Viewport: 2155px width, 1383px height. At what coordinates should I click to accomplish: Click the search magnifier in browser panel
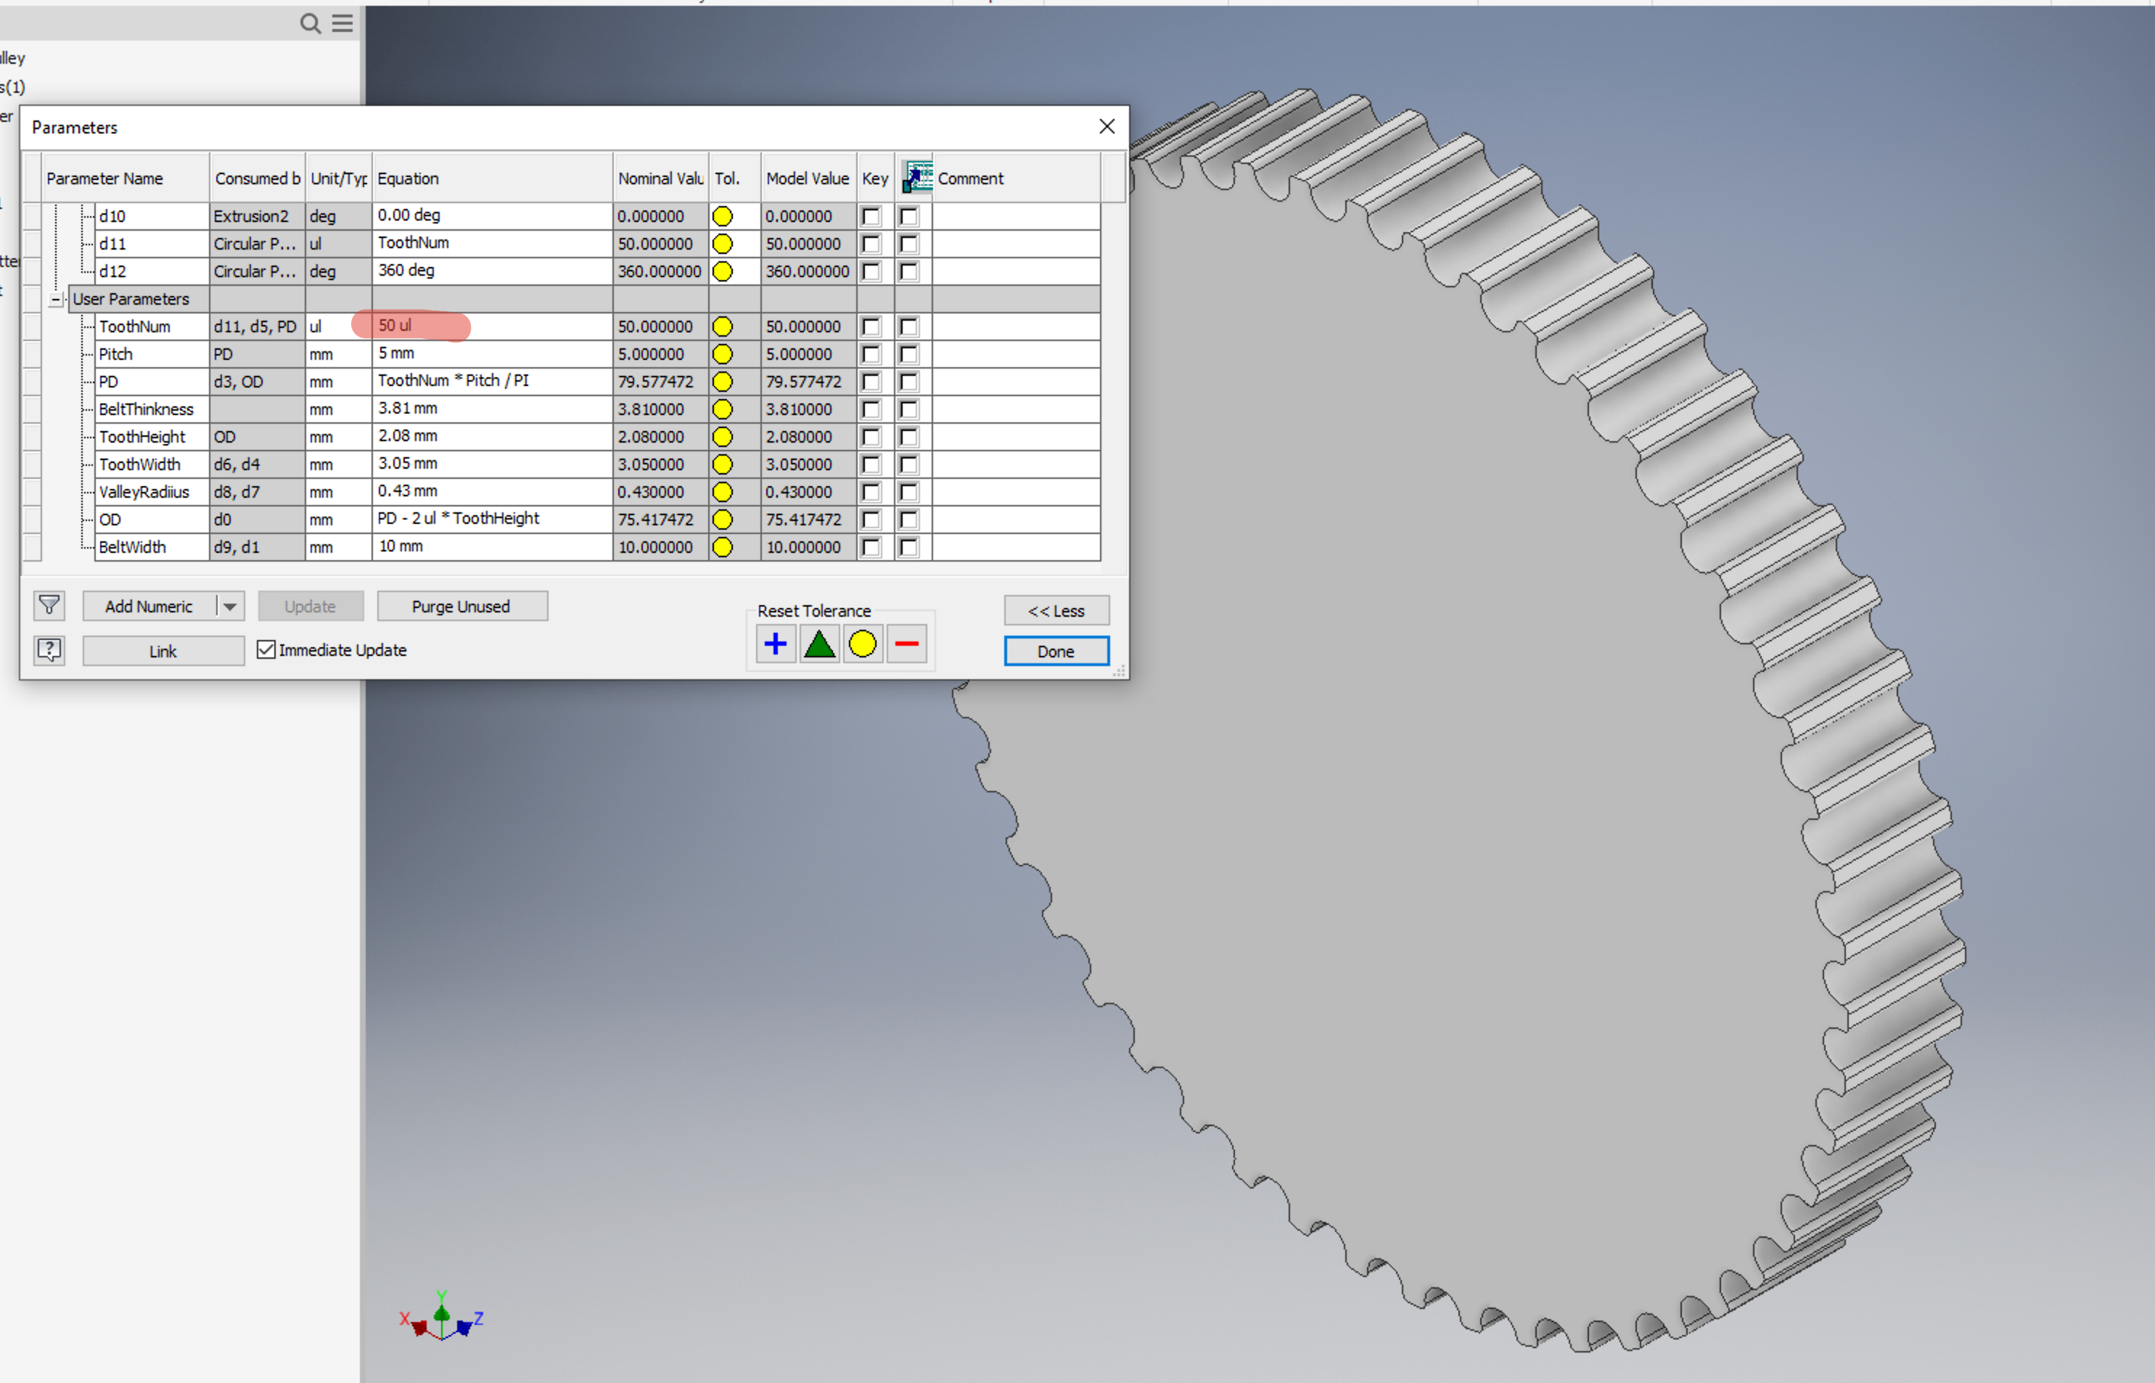310,23
